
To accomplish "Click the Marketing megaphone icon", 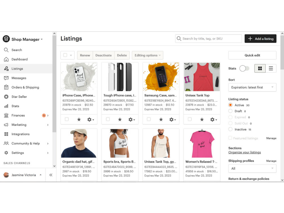I will tap(6, 125).
